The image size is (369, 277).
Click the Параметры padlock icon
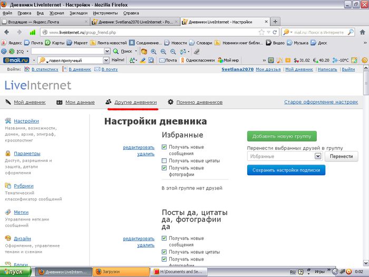8,154
